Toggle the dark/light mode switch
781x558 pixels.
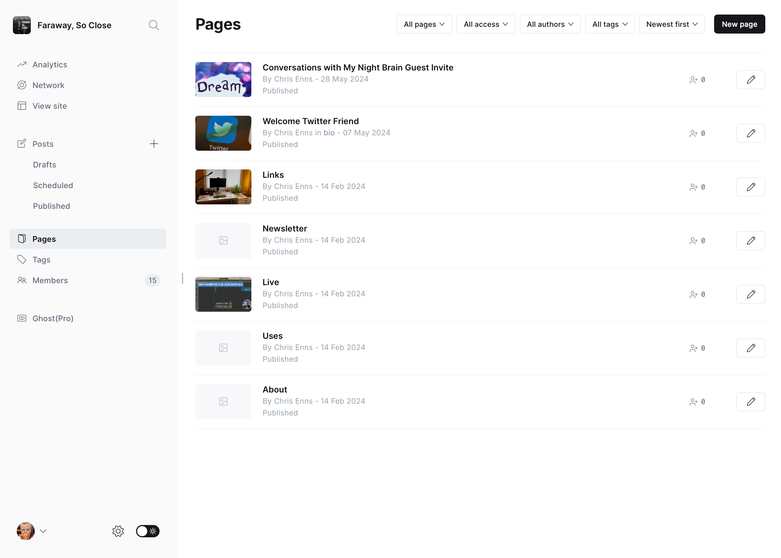point(148,531)
